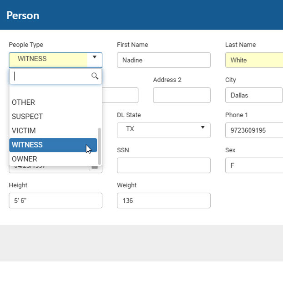Image resolution: width=283 pixels, height=297 pixels.
Task: Click the search magnifier icon in dropdown
Action: click(95, 76)
